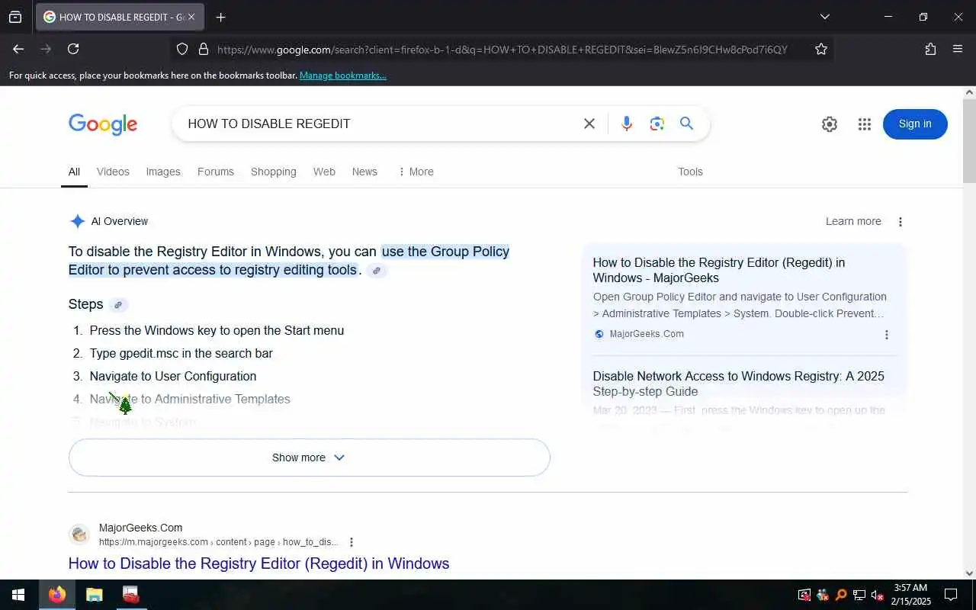976x610 pixels.
Task: Open the Windows Start menu
Action: pyautogui.click(x=18, y=595)
